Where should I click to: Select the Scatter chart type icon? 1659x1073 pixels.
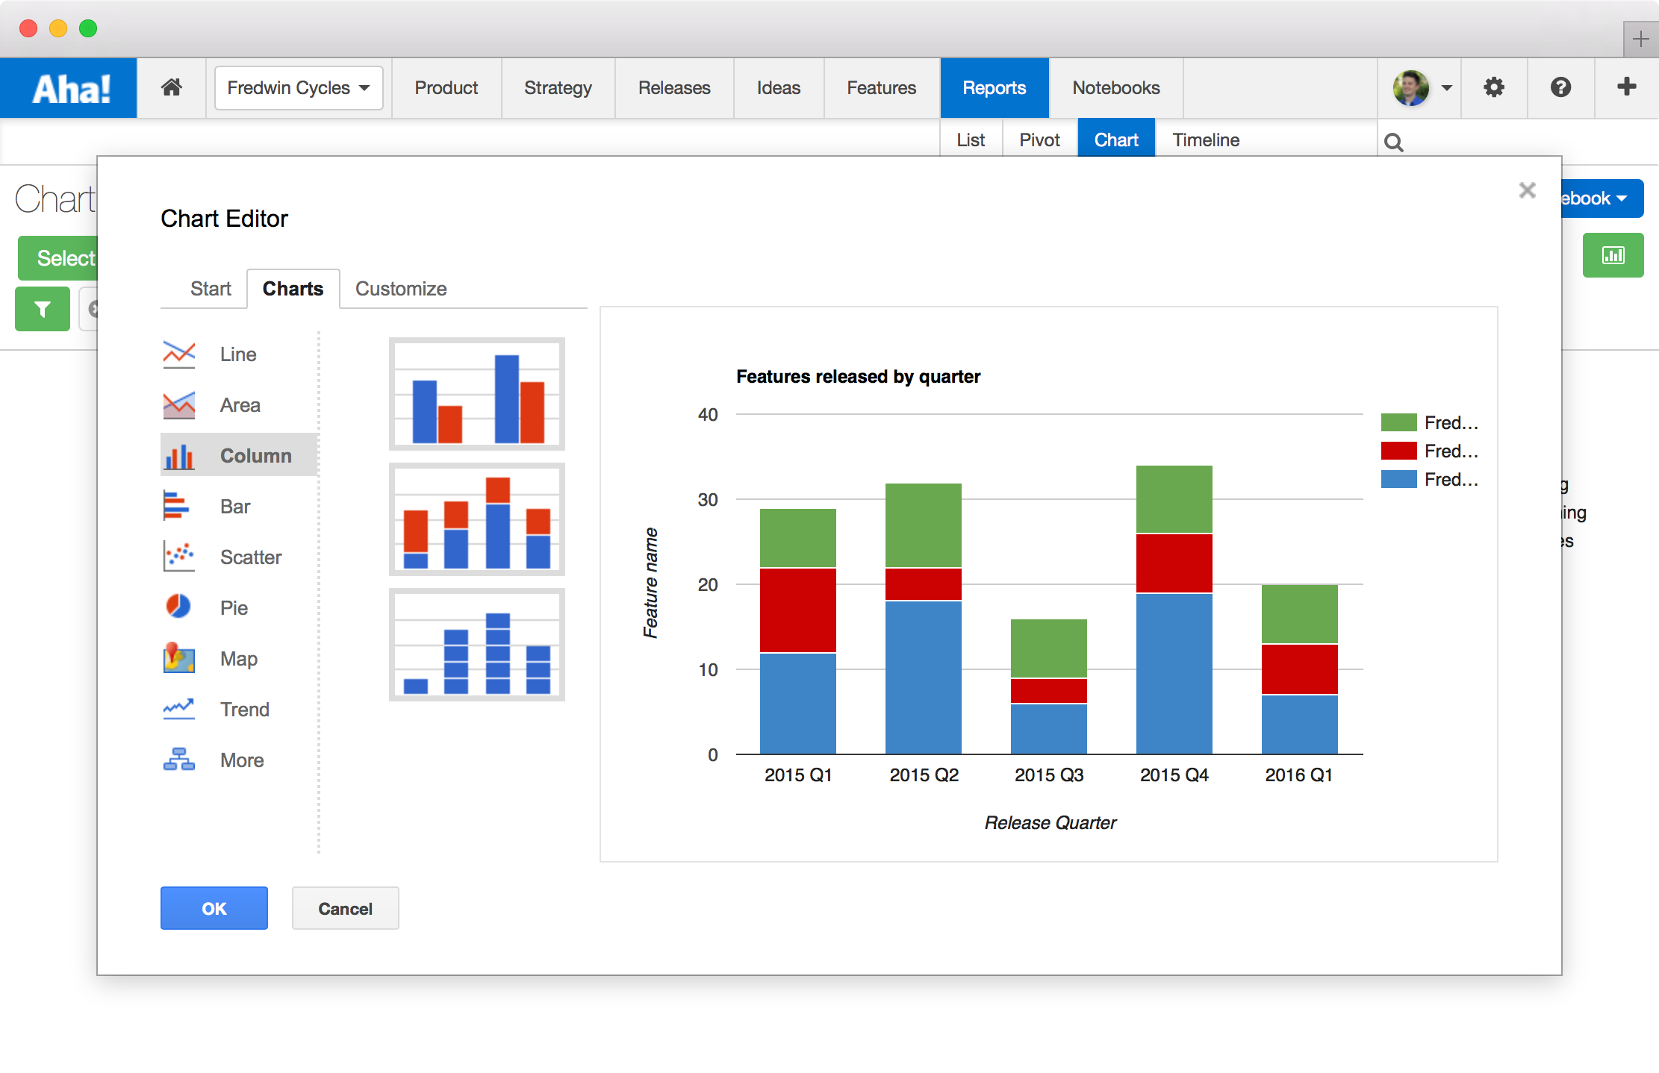pyautogui.click(x=178, y=557)
